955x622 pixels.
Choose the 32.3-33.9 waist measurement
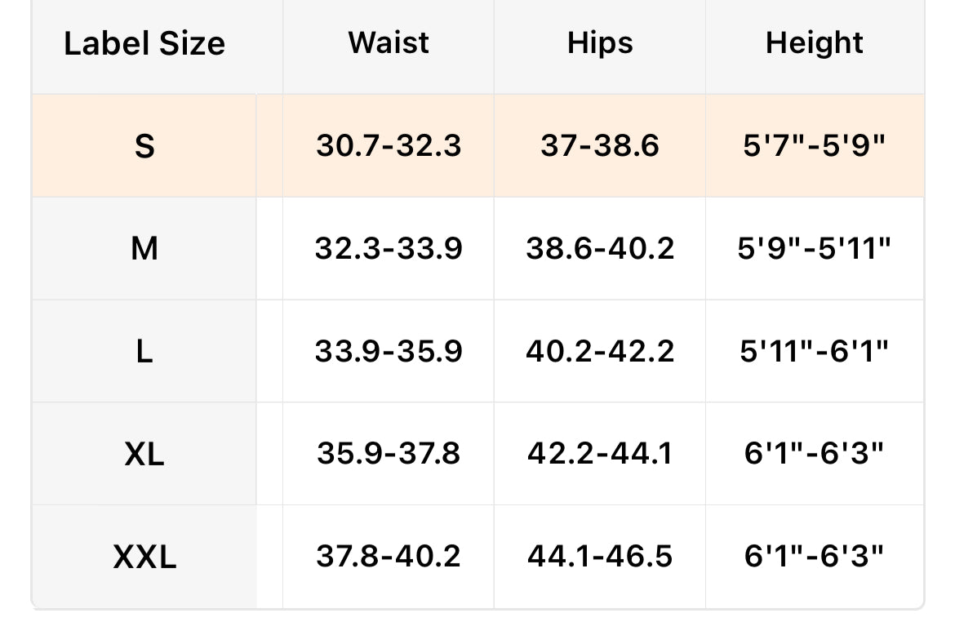click(x=389, y=249)
